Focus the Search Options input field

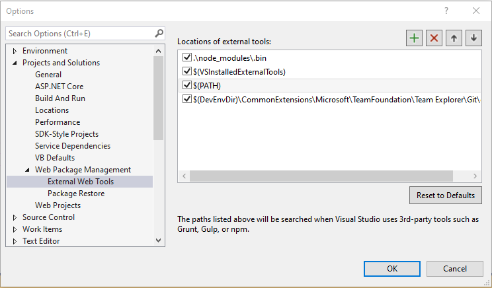79,33
